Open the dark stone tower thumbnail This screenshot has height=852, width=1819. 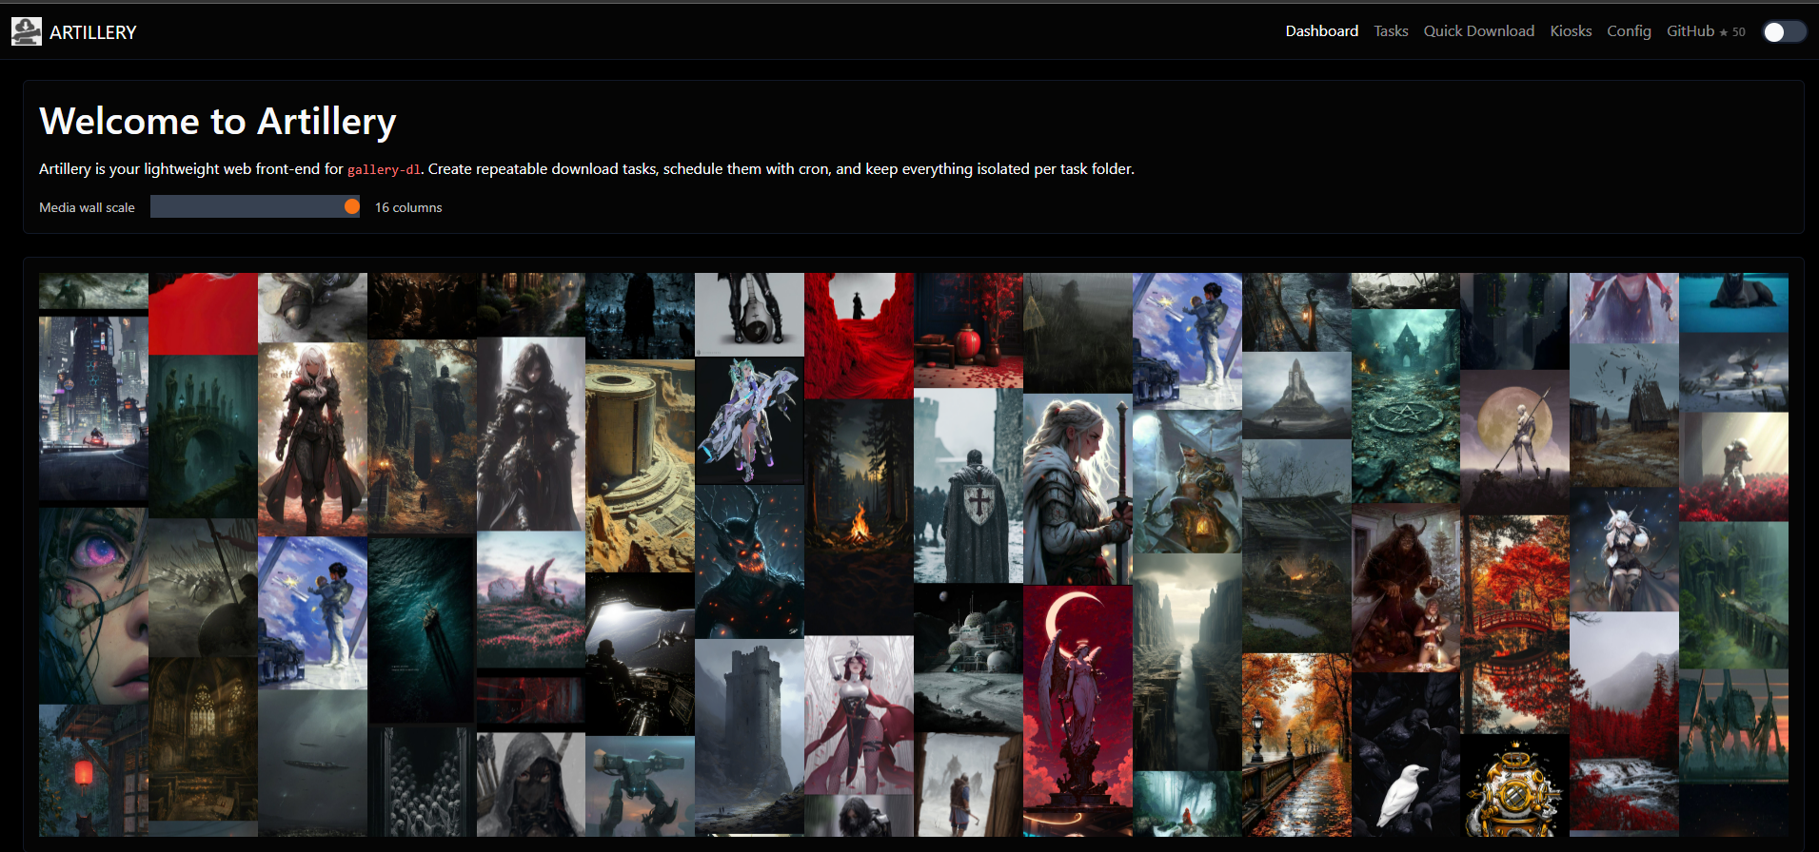tap(749, 737)
